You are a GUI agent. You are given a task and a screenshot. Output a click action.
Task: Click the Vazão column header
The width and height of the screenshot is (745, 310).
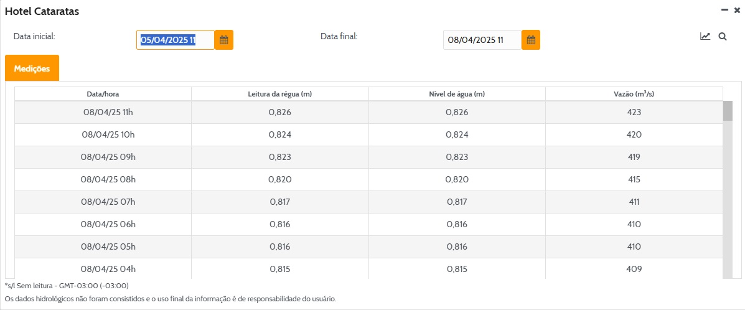click(x=634, y=94)
